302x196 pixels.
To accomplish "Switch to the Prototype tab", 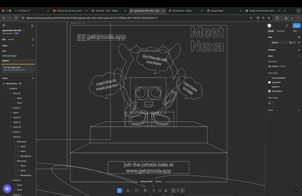I will click(281, 31).
